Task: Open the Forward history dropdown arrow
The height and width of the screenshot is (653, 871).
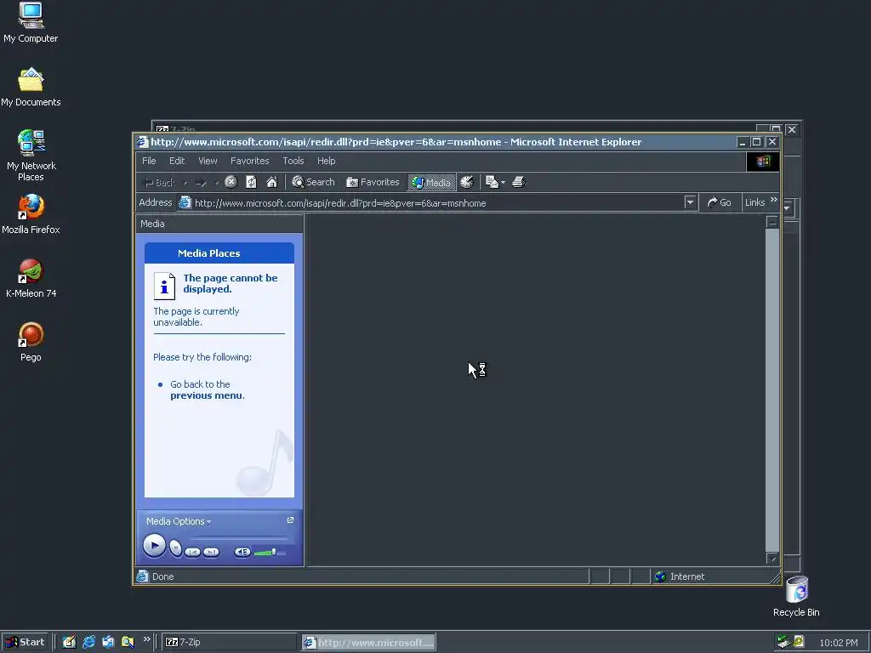Action: click(x=217, y=182)
